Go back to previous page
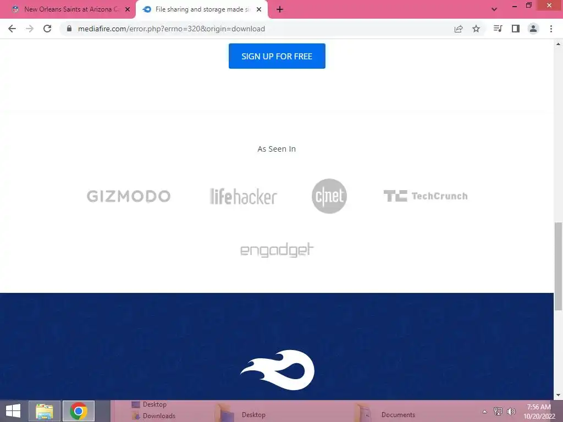 [x=12, y=29]
